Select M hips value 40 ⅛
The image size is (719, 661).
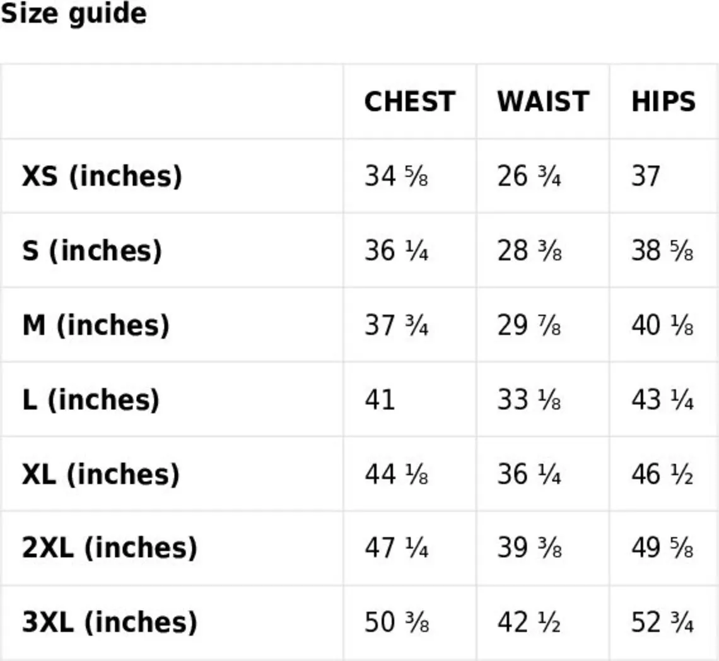point(662,325)
